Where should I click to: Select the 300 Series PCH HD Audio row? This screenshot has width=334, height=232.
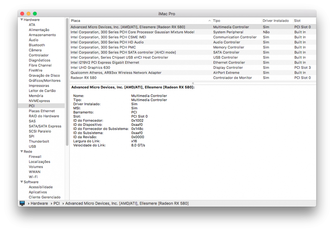tap(193, 42)
